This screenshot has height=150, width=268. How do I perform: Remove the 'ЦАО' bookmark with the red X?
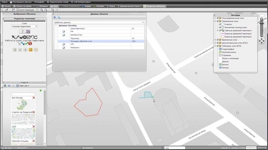pos(33,127)
